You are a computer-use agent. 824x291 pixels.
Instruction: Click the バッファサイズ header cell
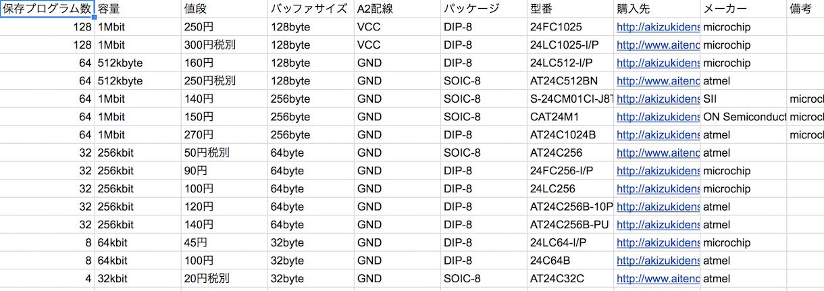(x=311, y=9)
